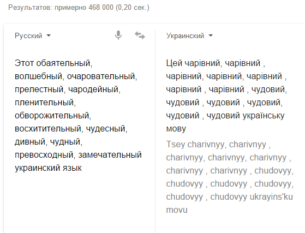Click the translated word мову
Viewport: 305px width, 233px height.
(176, 129)
